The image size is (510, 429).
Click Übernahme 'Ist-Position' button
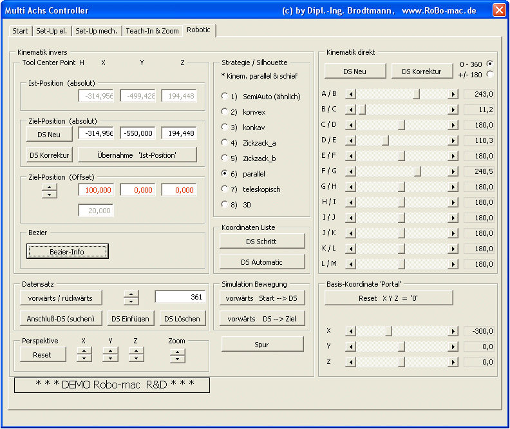[137, 155]
